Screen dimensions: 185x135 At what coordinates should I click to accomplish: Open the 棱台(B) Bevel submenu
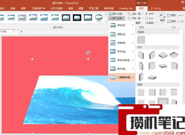tap(122, 69)
